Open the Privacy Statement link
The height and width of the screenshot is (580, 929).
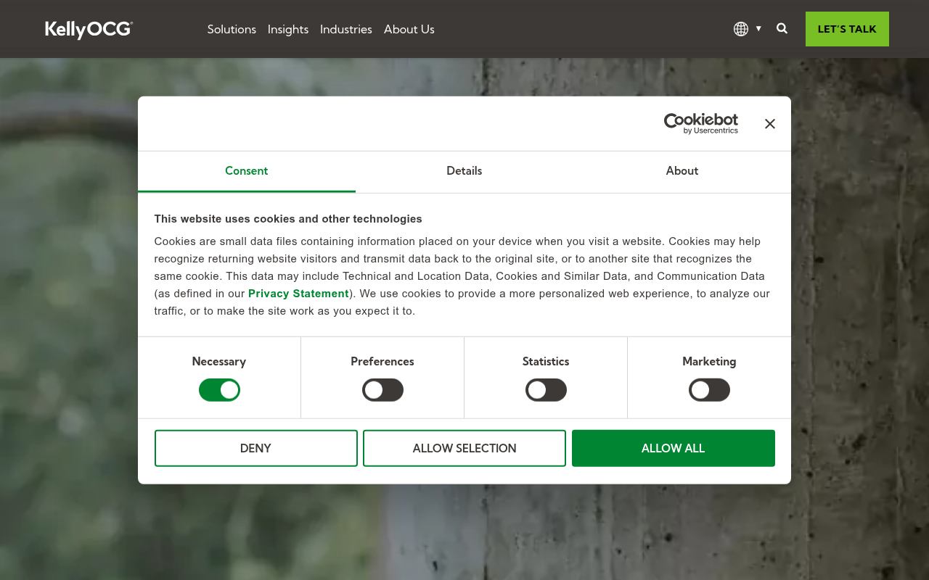[x=298, y=294]
